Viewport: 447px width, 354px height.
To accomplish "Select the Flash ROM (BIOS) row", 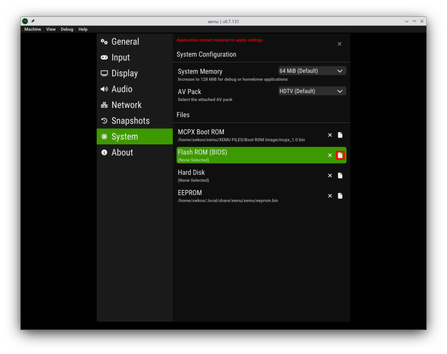I will pos(261,155).
